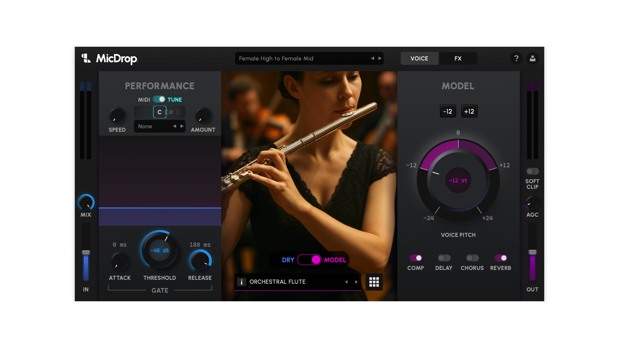The width and height of the screenshot is (619, 348).
Task: Click the info icon beside Orchestral Flute
Action: pos(241,282)
